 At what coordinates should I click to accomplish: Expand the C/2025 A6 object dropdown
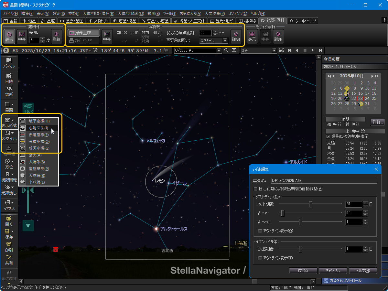(219, 50)
